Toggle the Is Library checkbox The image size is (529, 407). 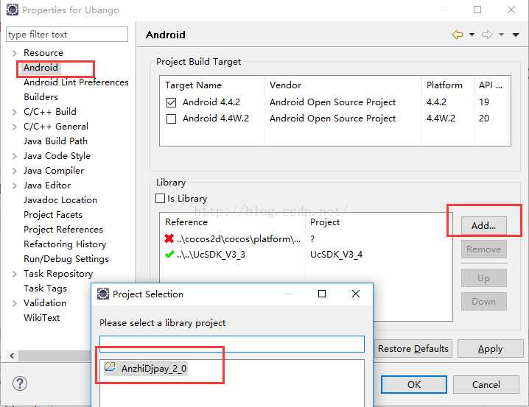click(x=161, y=199)
